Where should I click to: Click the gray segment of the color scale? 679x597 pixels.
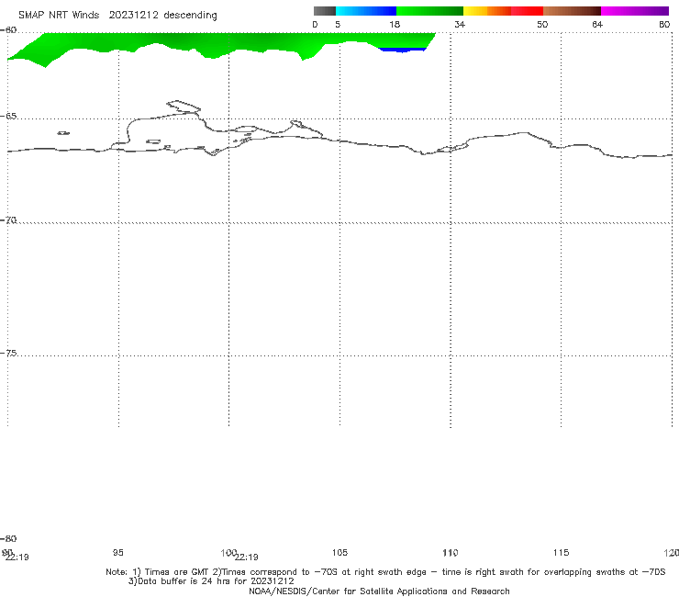[324, 11]
